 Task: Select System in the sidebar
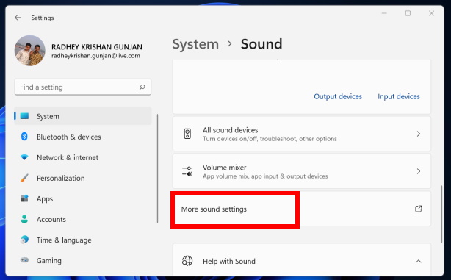tap(83, 116)
